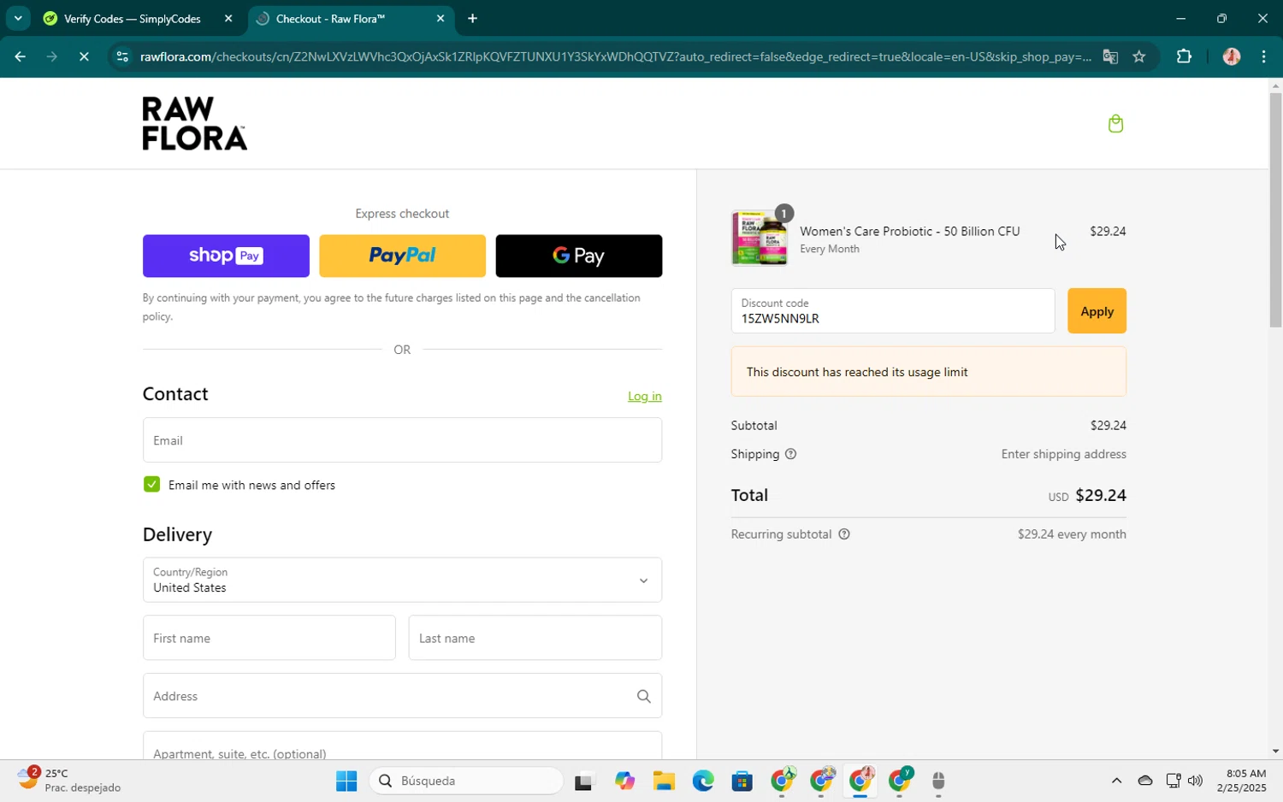This screenshot has height=802, width=1283.
Task: Click the address search magnifier icon
Action: 643,696
